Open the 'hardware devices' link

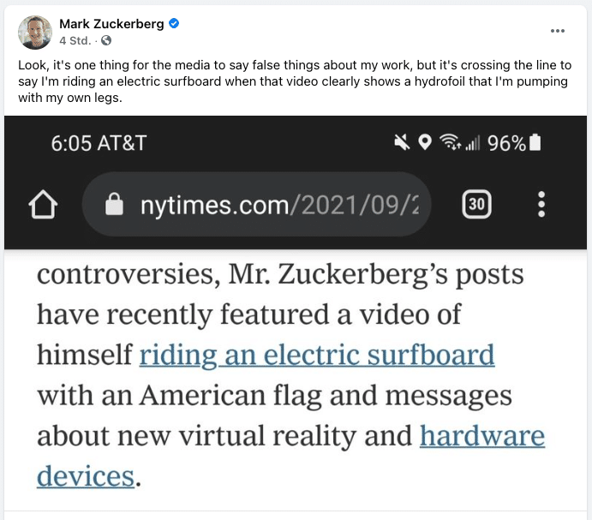point(481,436)
